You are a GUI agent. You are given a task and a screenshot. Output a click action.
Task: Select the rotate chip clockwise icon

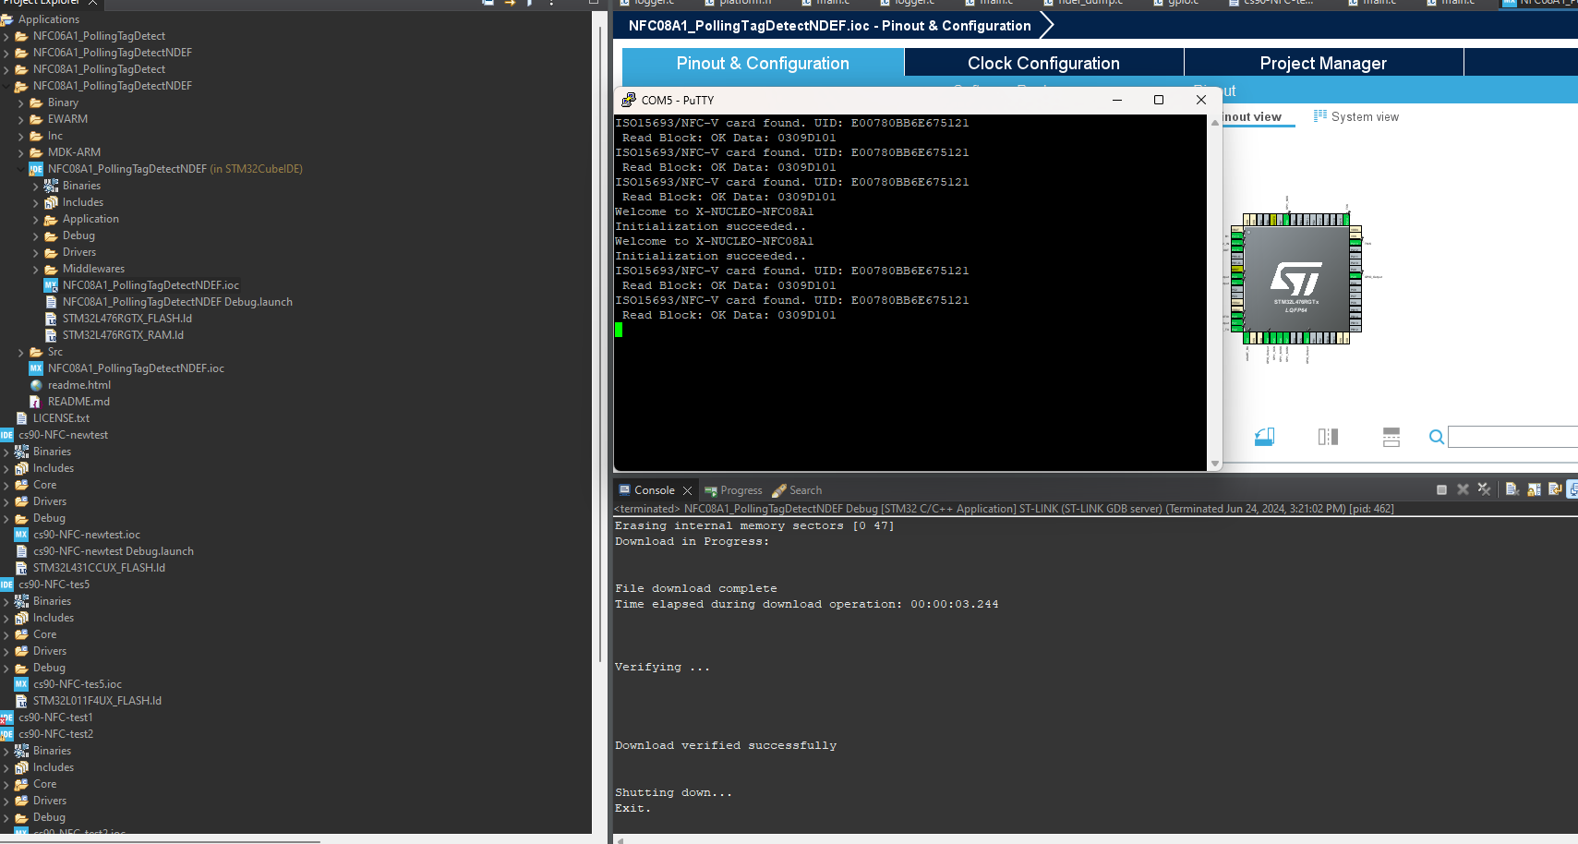click(x=1265, y=437)
